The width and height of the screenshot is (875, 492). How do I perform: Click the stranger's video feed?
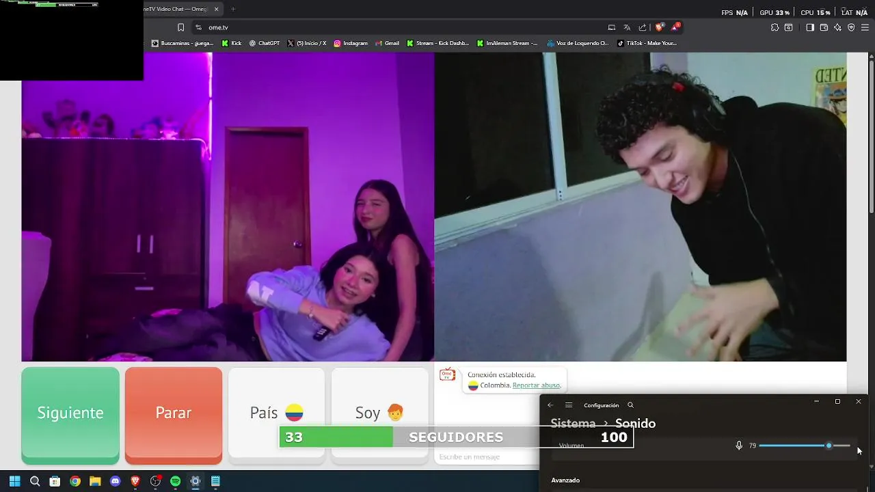tap(228, 206)
